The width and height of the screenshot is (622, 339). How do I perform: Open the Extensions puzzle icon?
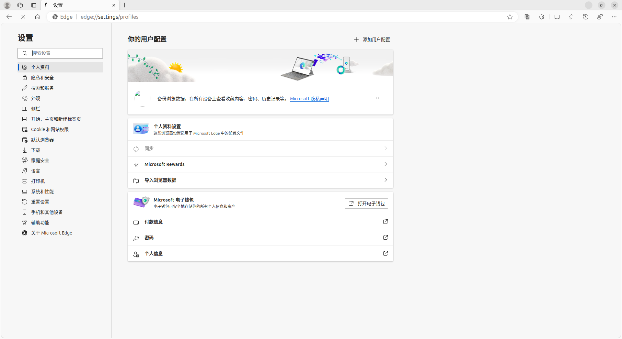(x=541, y=17)
